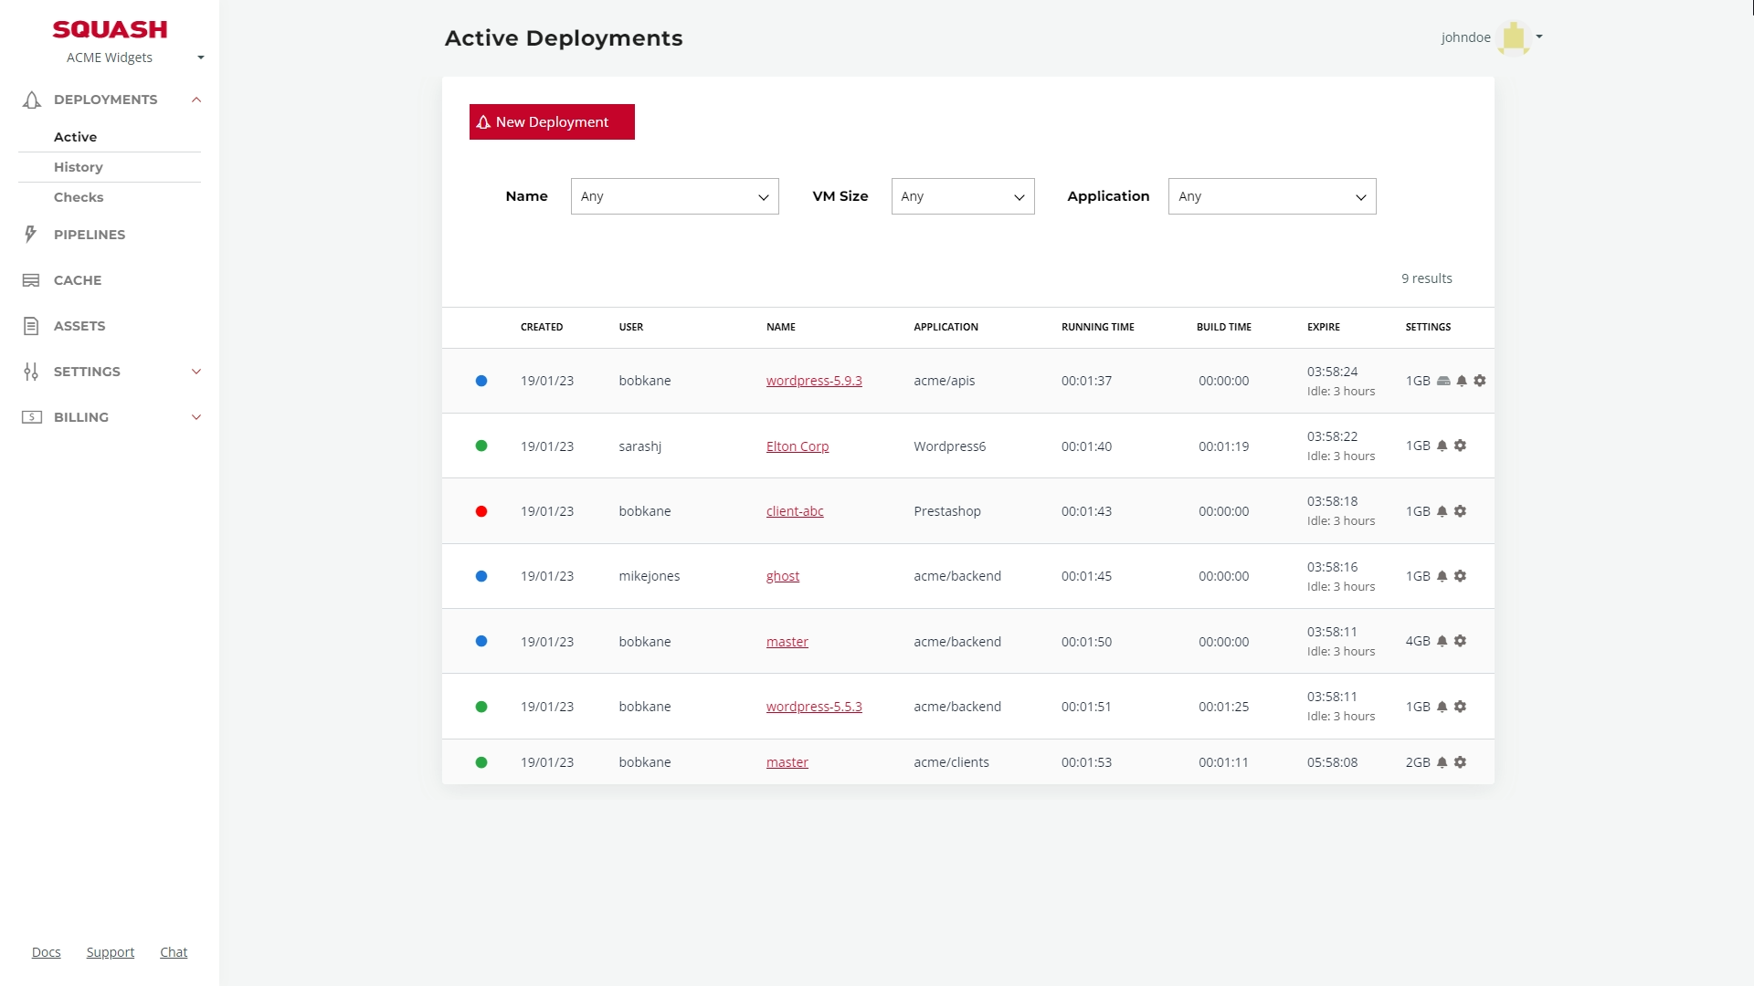Open gear settings for the 4GB master deployment

(1460, 641)
